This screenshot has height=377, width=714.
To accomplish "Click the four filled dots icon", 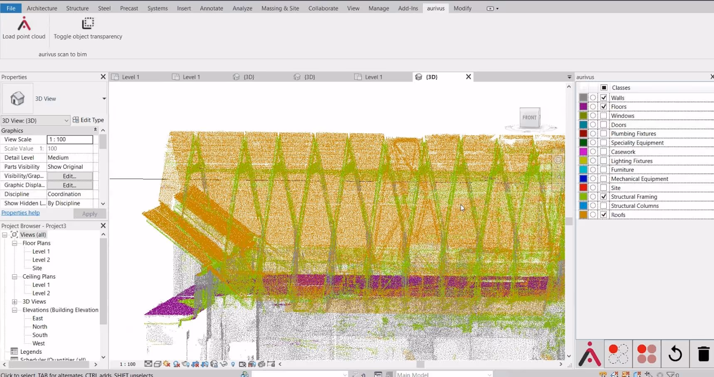I will pyautogui.click(x=647, y=354).
